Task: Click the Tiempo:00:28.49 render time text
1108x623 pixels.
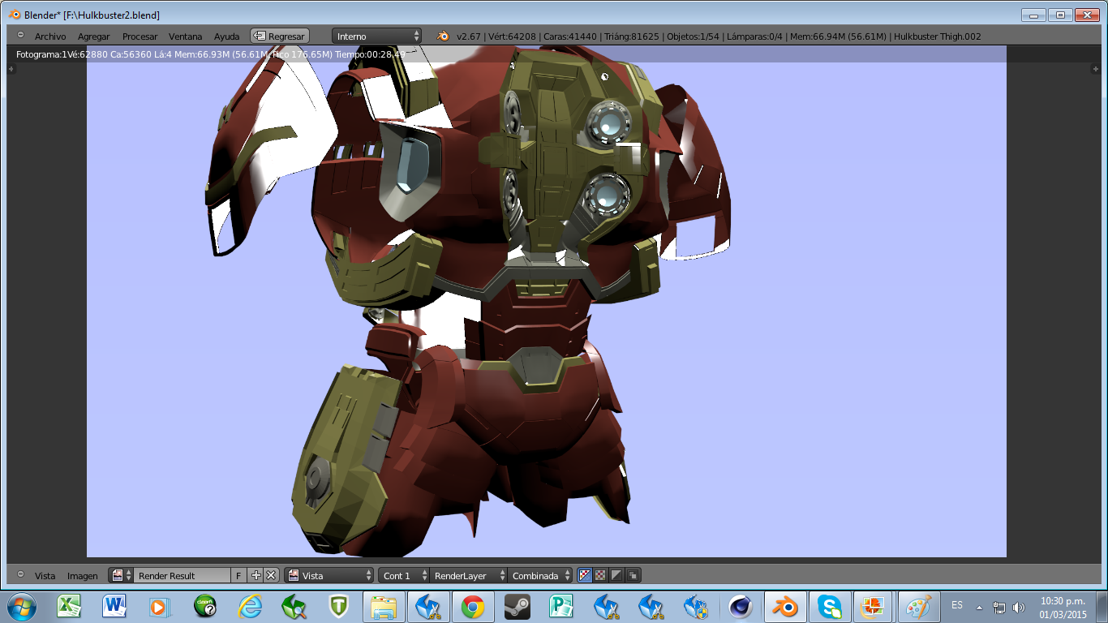Action: pos(371,54)
